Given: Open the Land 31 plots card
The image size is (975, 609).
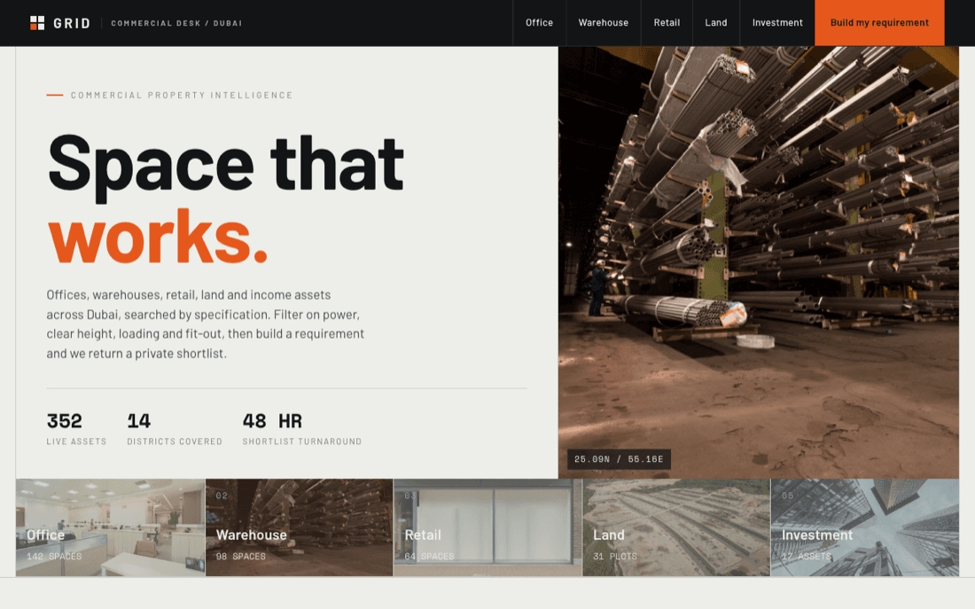Looking at the screenshot, I should point(676,527).
